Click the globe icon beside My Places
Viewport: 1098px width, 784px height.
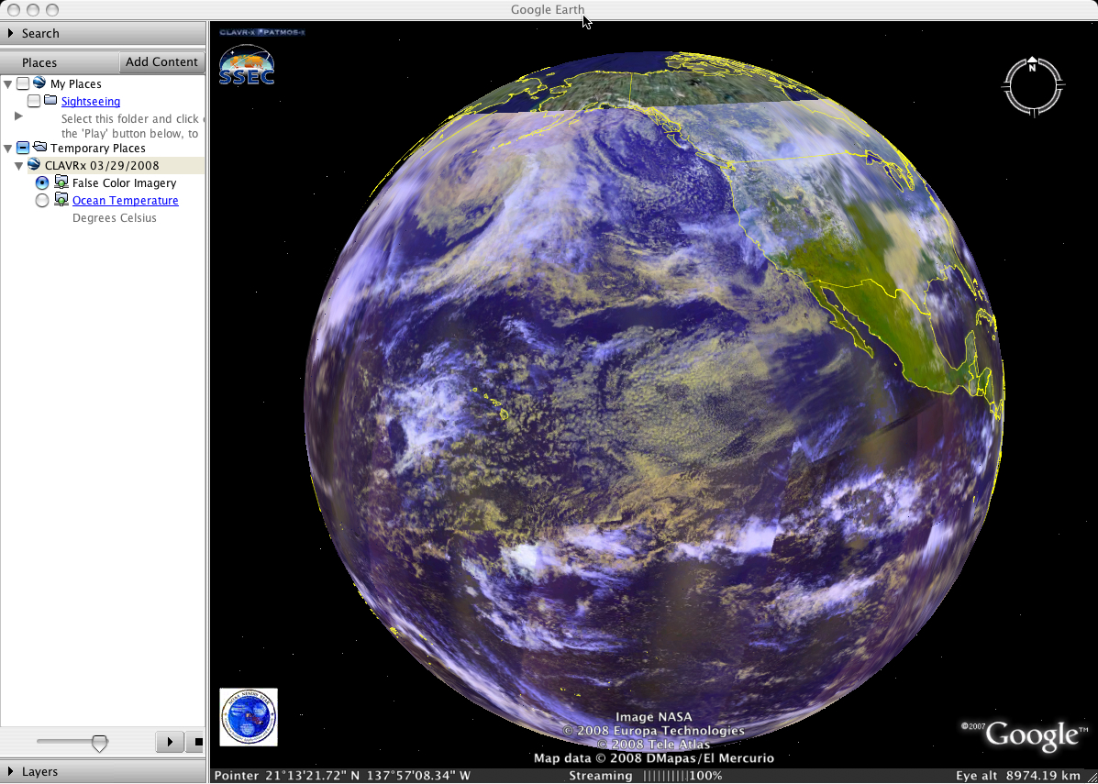pyautogui.click(x=39, y=83)
